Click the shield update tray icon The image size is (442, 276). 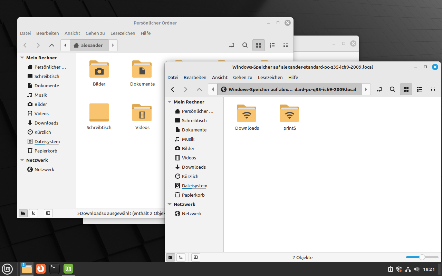point(399,269)
